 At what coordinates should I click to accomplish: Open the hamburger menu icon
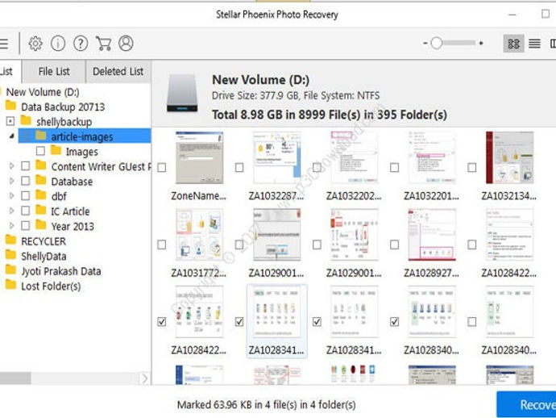click(4, 44)
